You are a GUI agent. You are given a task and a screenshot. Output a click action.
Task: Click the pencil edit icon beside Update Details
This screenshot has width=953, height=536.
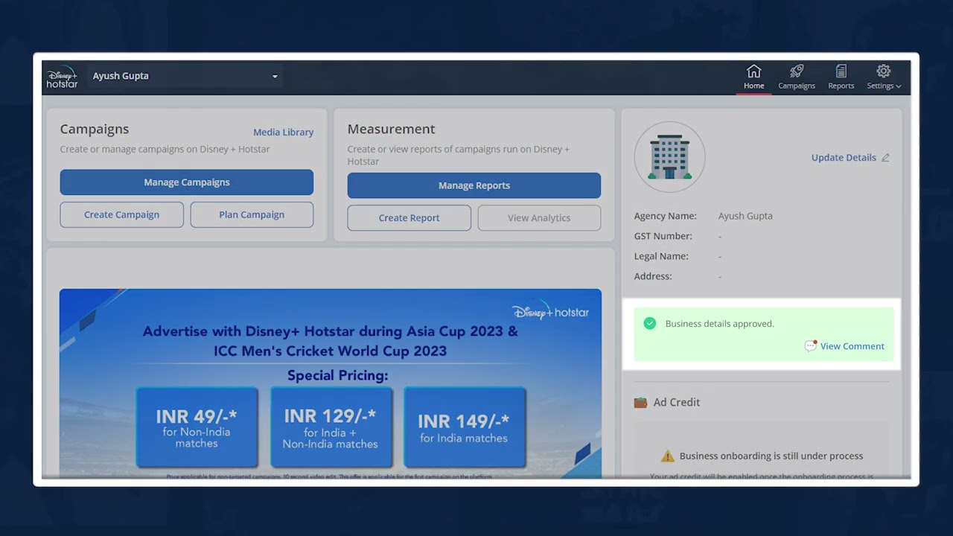885,158
